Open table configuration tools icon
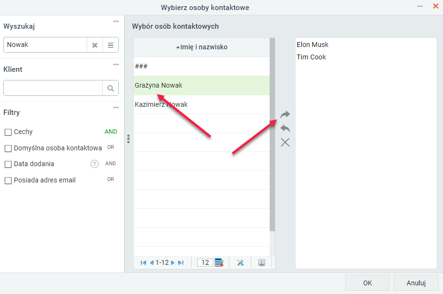This screenshot has height=294, width=443. point(240,263)
